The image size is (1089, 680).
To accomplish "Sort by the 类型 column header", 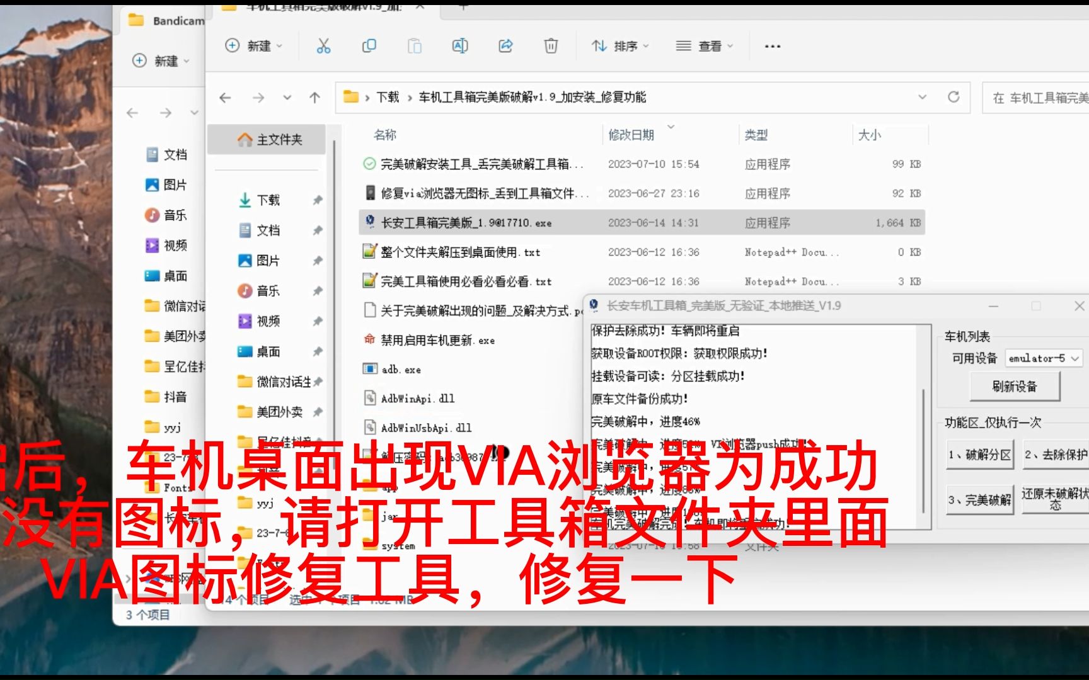I will [x=756, y=135].
